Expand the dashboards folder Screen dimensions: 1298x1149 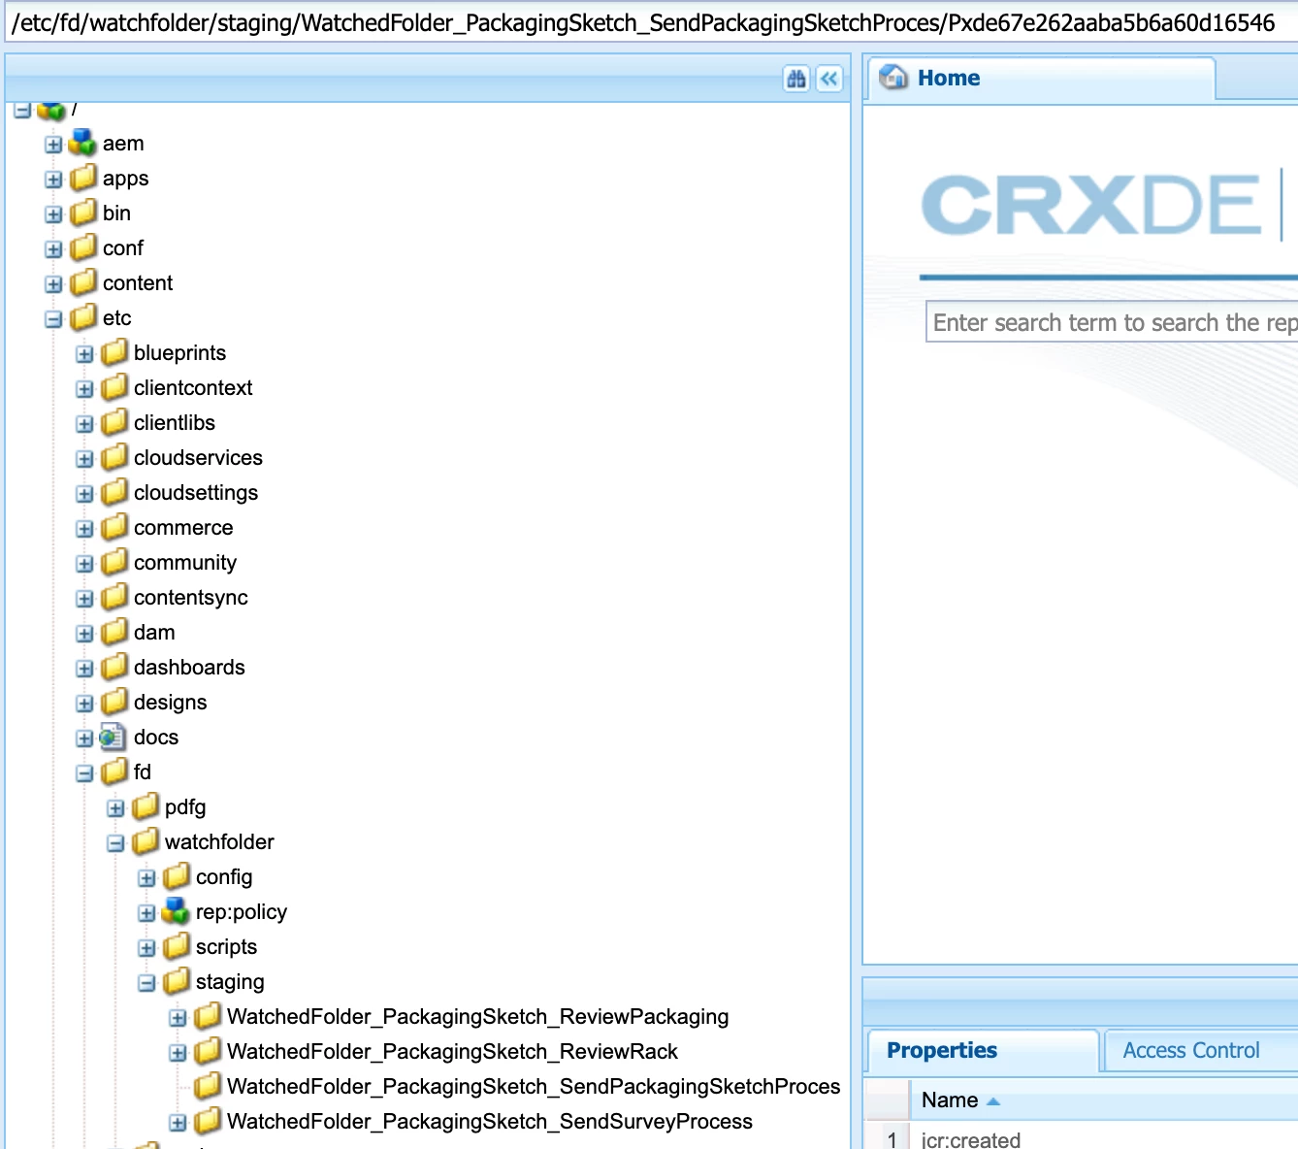click(84, 669)
